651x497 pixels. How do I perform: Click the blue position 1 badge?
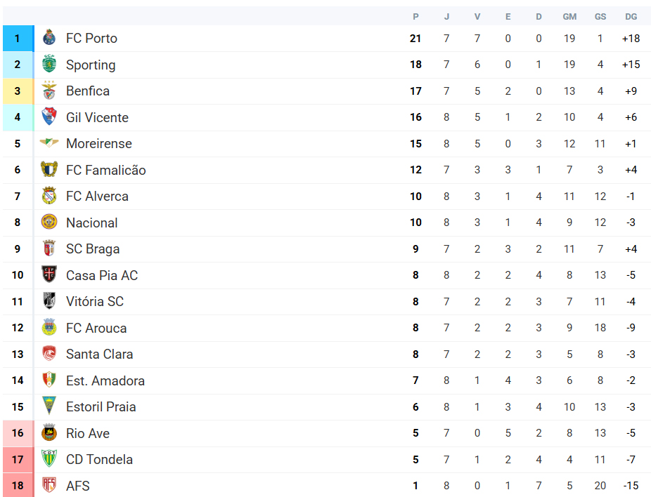pyautogui.click(x=18, y=39)
